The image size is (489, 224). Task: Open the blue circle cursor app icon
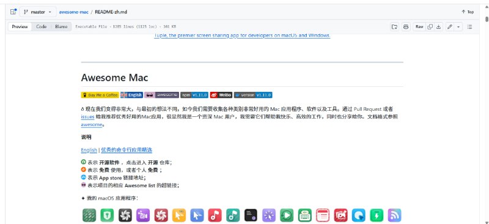359,215
